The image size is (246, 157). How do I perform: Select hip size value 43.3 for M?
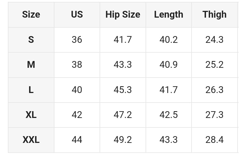(x=123, y=65)
